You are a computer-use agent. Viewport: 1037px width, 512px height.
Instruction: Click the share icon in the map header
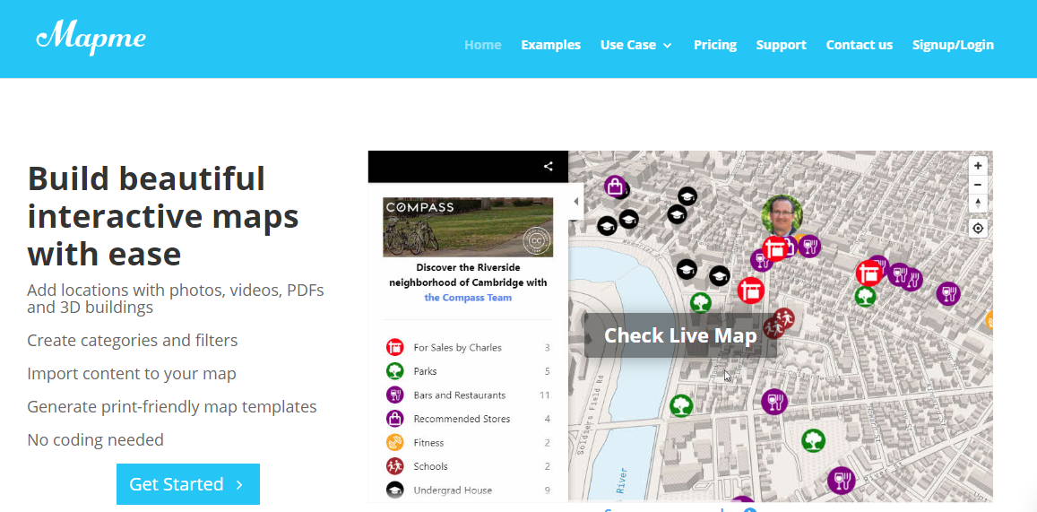click(549, 166)
